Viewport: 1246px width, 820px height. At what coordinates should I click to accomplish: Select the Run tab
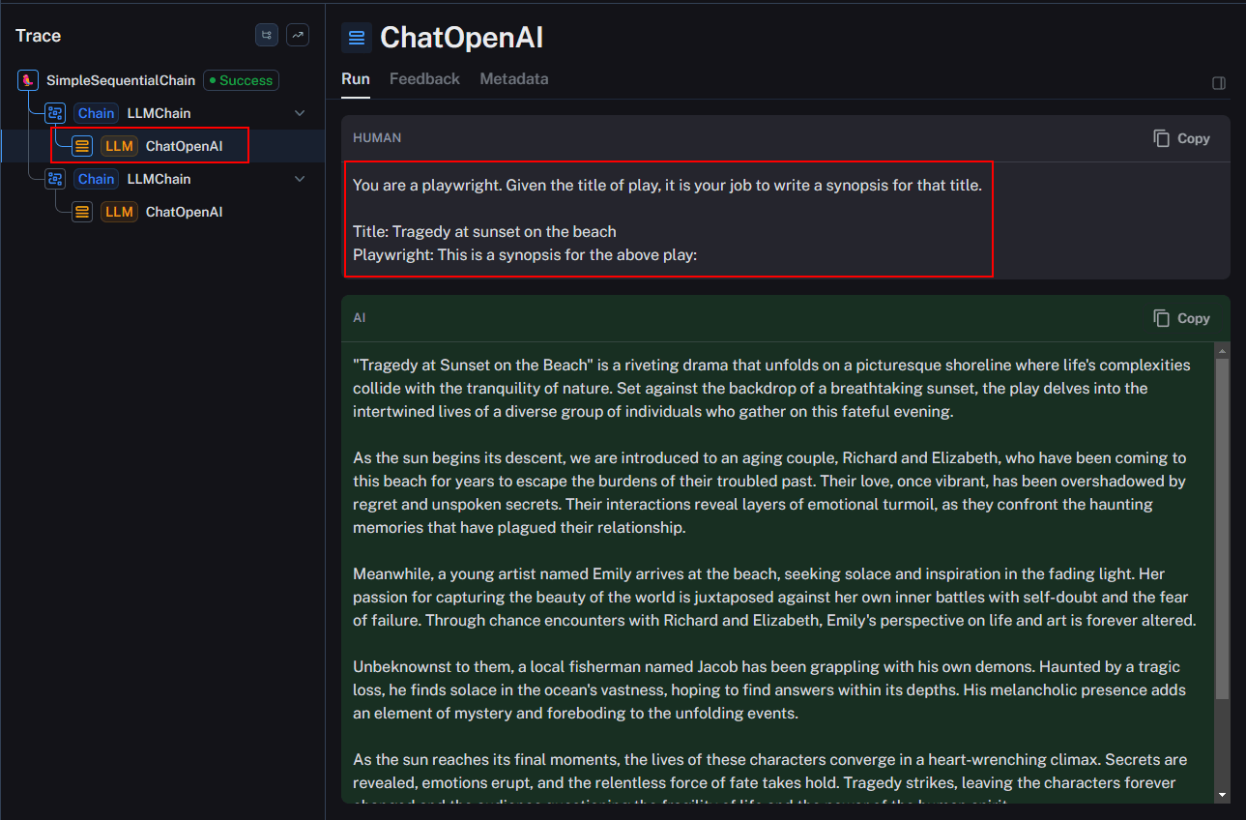(x=355, y=78)
